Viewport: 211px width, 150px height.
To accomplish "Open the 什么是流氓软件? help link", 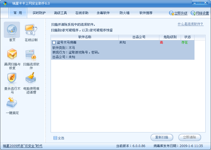I will tap(190, 24).
